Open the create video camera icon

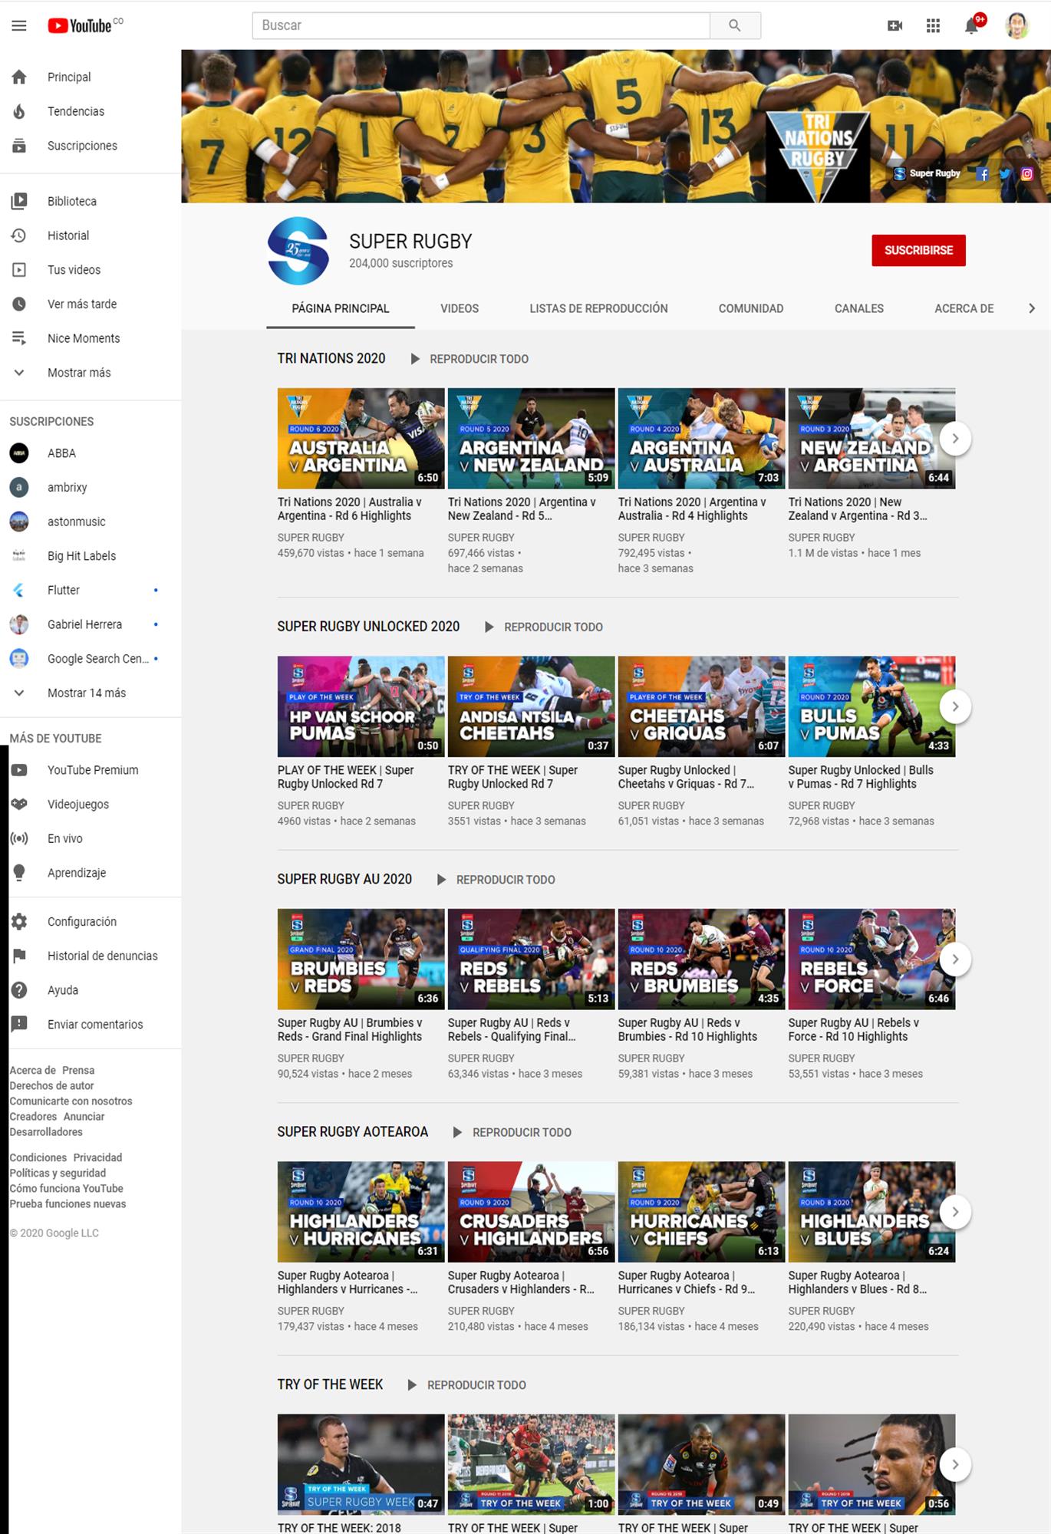coord(895,26)
